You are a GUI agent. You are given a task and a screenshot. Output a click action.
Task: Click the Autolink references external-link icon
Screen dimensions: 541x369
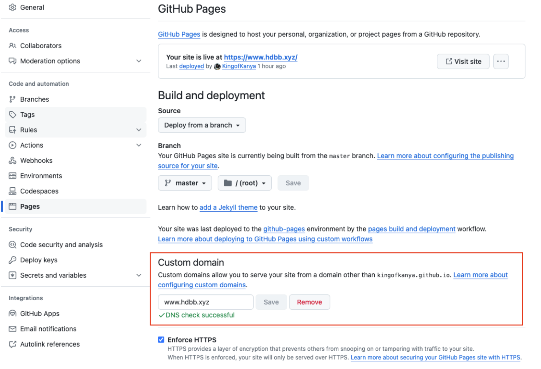click(x=12, y=344)
